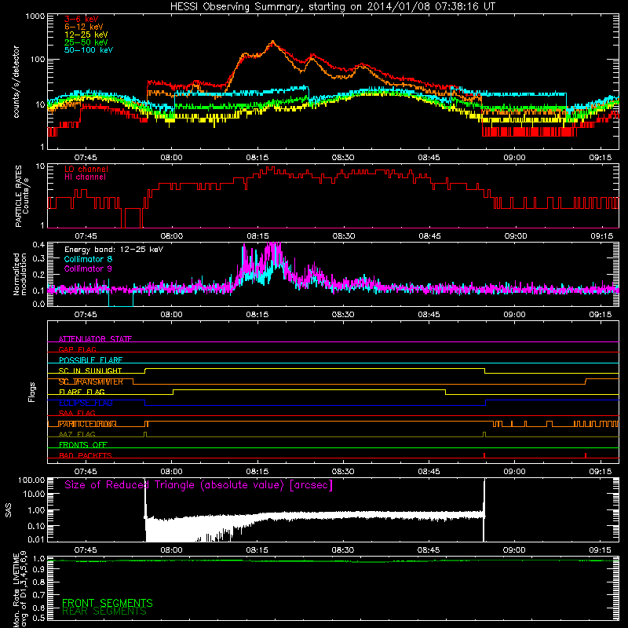This screenshot has height=628, width=628.
Task: Click the GAP FLAG label
Action: (x=77, y=349)
